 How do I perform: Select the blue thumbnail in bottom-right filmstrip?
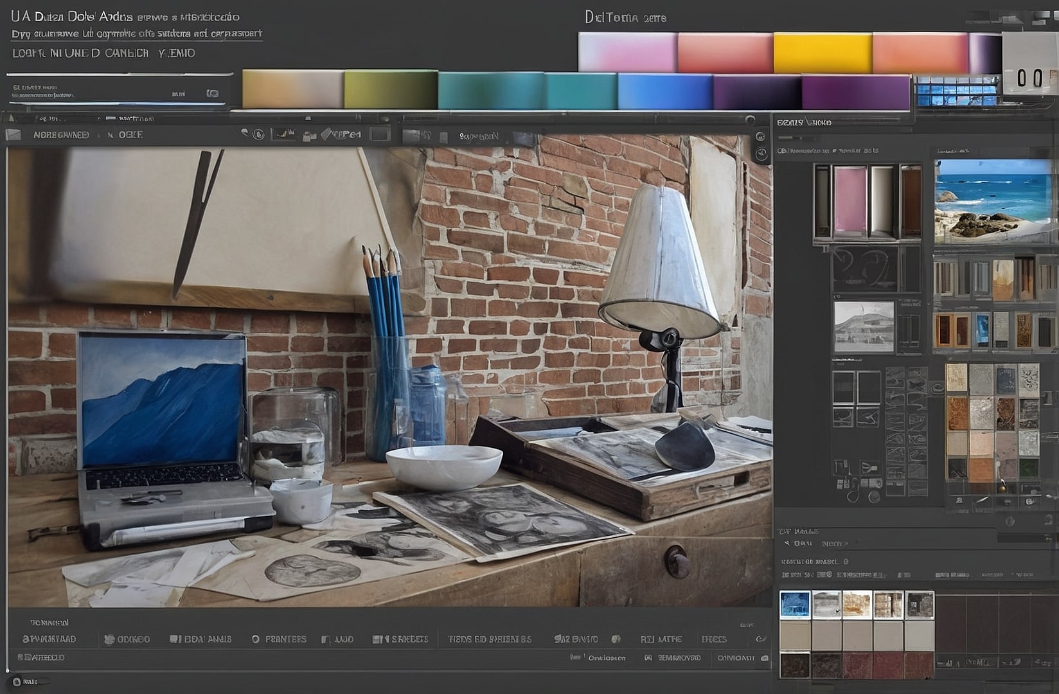pos(795,605)
